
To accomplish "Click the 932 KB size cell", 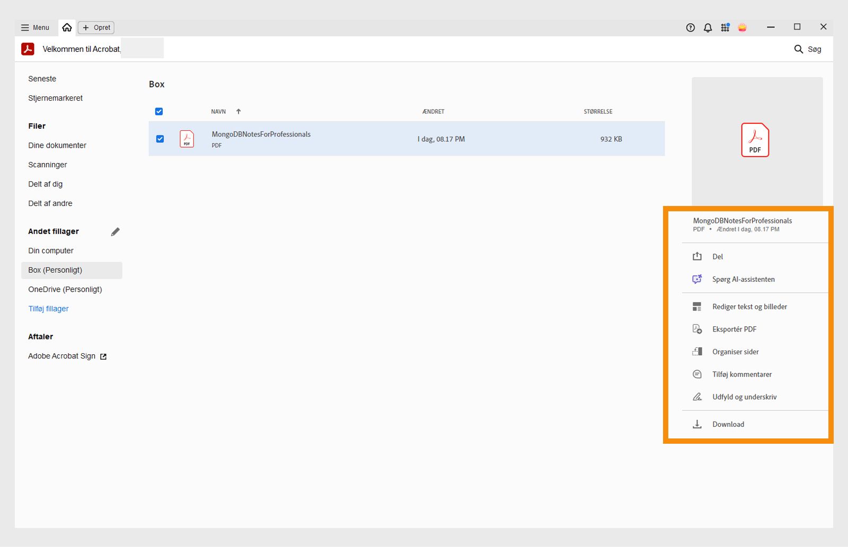I will pos(611,139).
